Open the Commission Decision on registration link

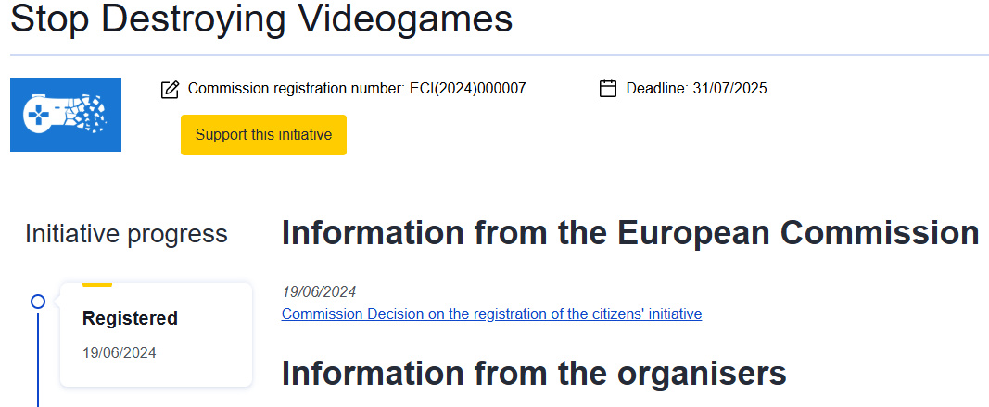pyautogui.click(x=491, y=314)
